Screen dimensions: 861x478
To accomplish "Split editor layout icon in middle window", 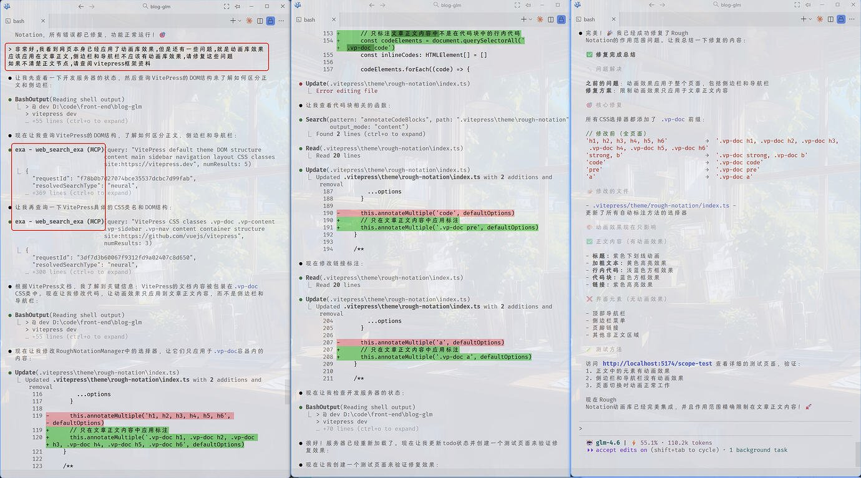I will pyautogui.click(x=550, y=19).
